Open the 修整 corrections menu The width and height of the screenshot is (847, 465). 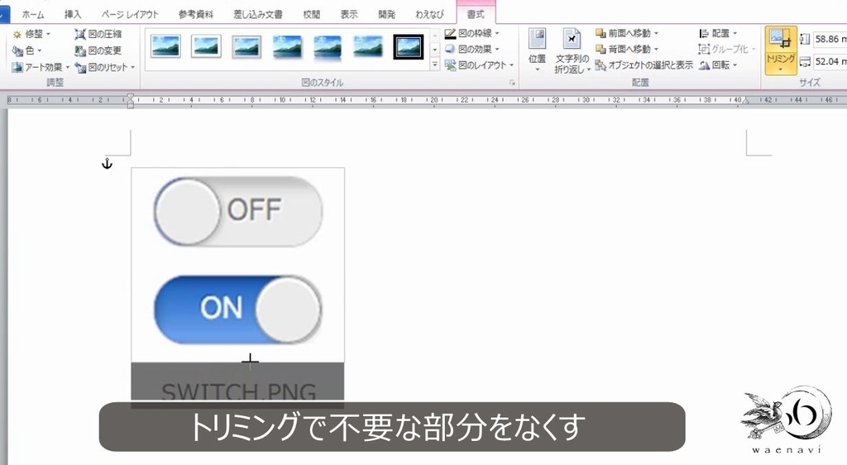click(31, 34)
